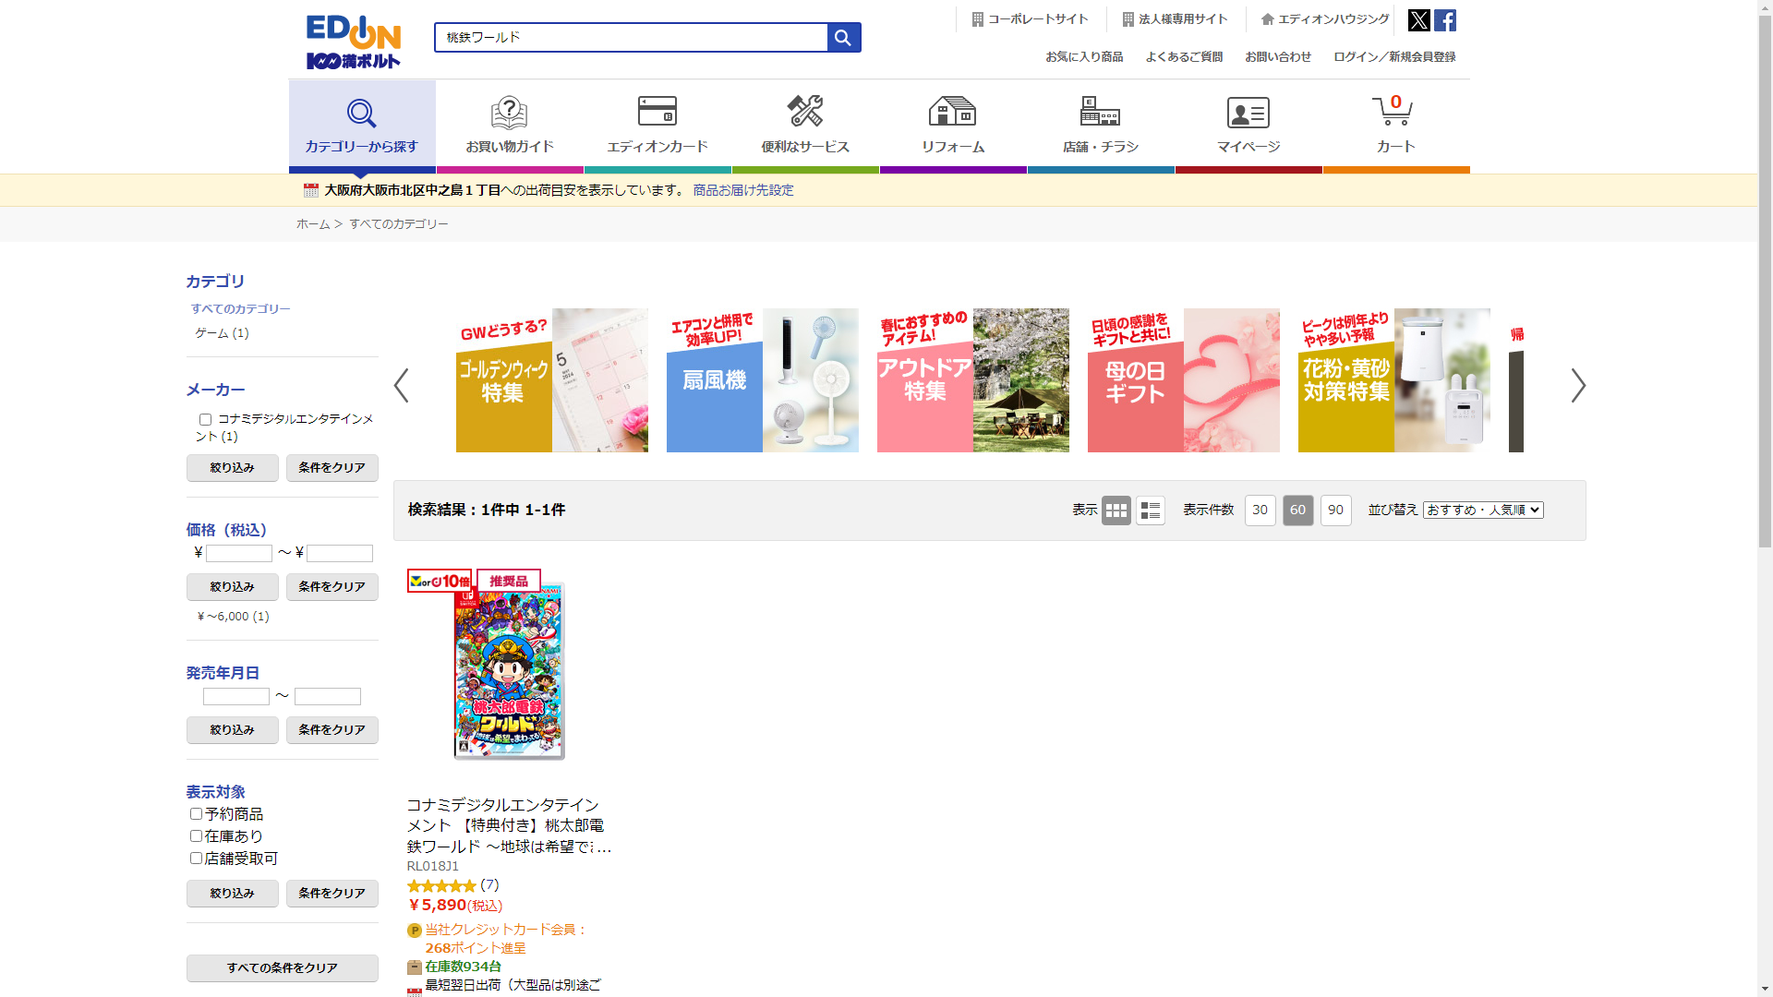The width and height of the screenshot is (1773, 997).
Task: Open リフォーム navigation tab
Action: (952, 125)
